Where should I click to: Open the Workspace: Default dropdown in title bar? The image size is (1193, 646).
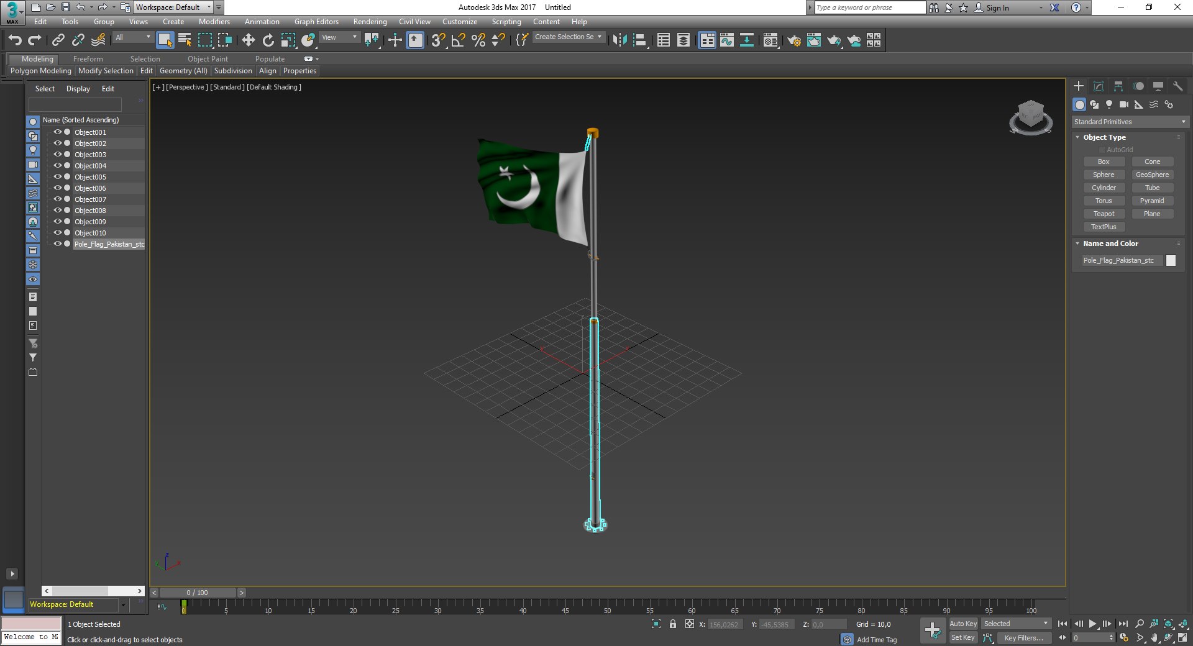173,7
